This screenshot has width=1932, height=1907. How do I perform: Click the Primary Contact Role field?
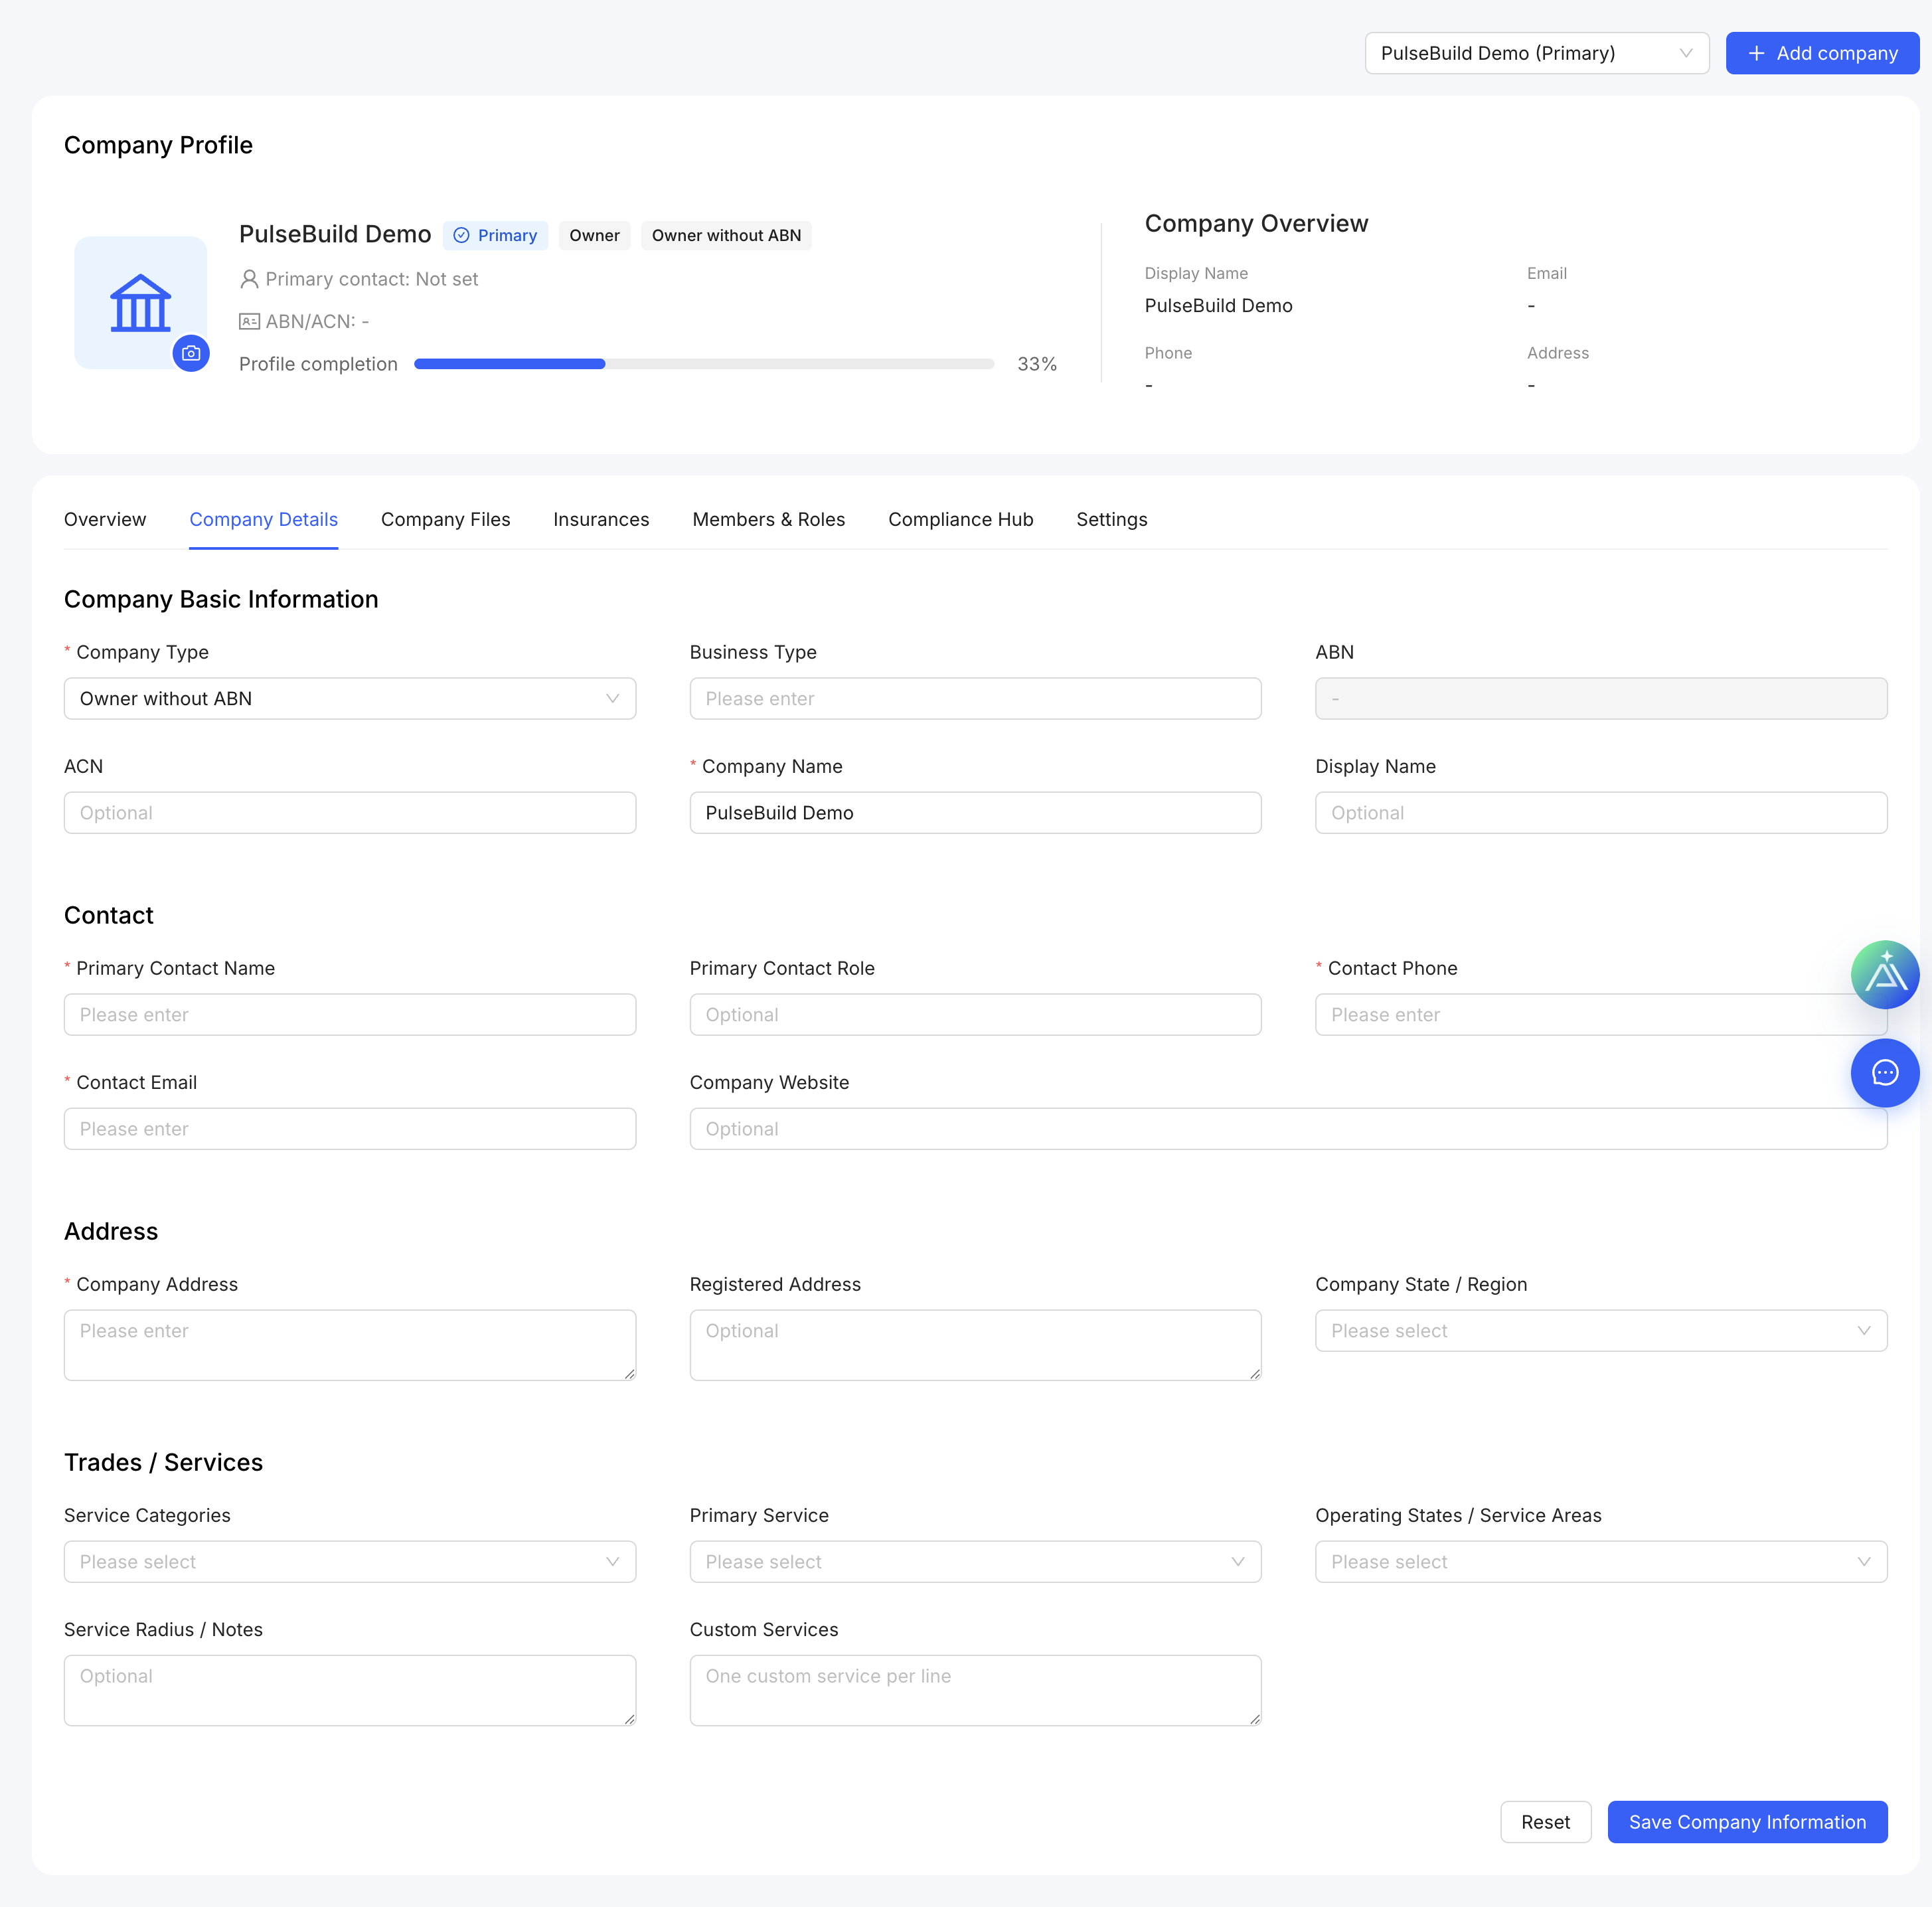(976, 1015)
